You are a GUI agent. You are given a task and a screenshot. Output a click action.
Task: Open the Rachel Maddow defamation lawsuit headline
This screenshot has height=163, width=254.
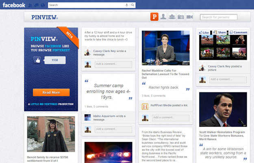(x=165, y=72)
